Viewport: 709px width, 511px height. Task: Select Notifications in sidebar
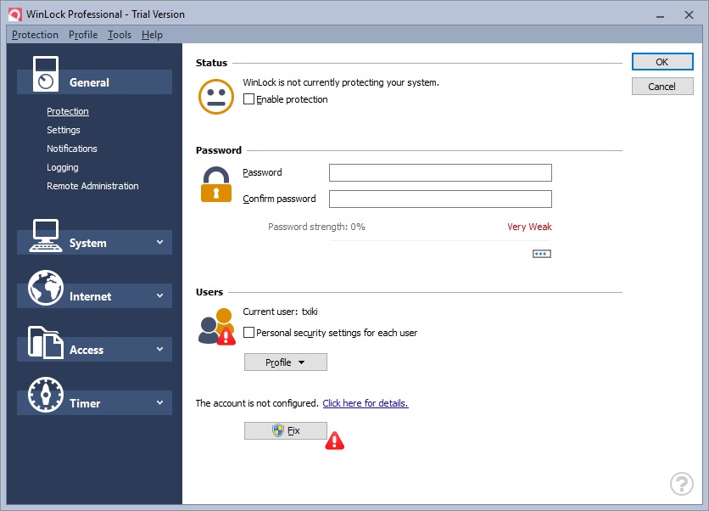coord(72,149)
